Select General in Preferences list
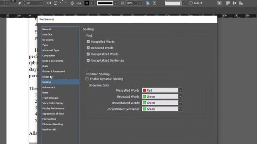 coord(60,29)
